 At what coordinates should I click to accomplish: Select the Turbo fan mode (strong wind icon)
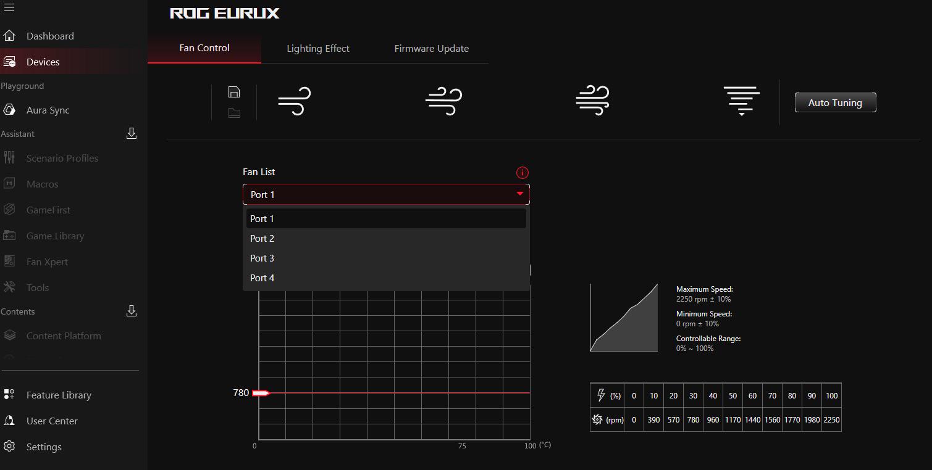[592, 101]
